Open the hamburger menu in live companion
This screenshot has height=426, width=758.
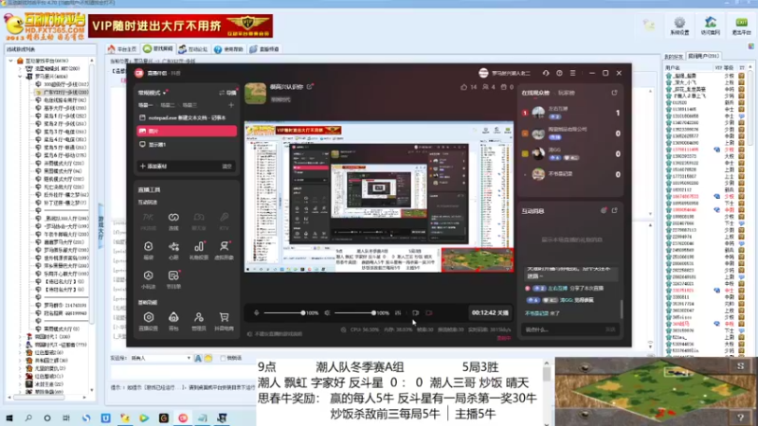coord(573,73)
